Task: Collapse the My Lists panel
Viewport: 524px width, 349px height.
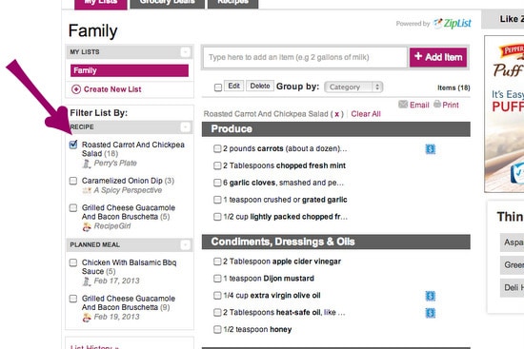Action: pyautogui.click(x=186, y=52)
